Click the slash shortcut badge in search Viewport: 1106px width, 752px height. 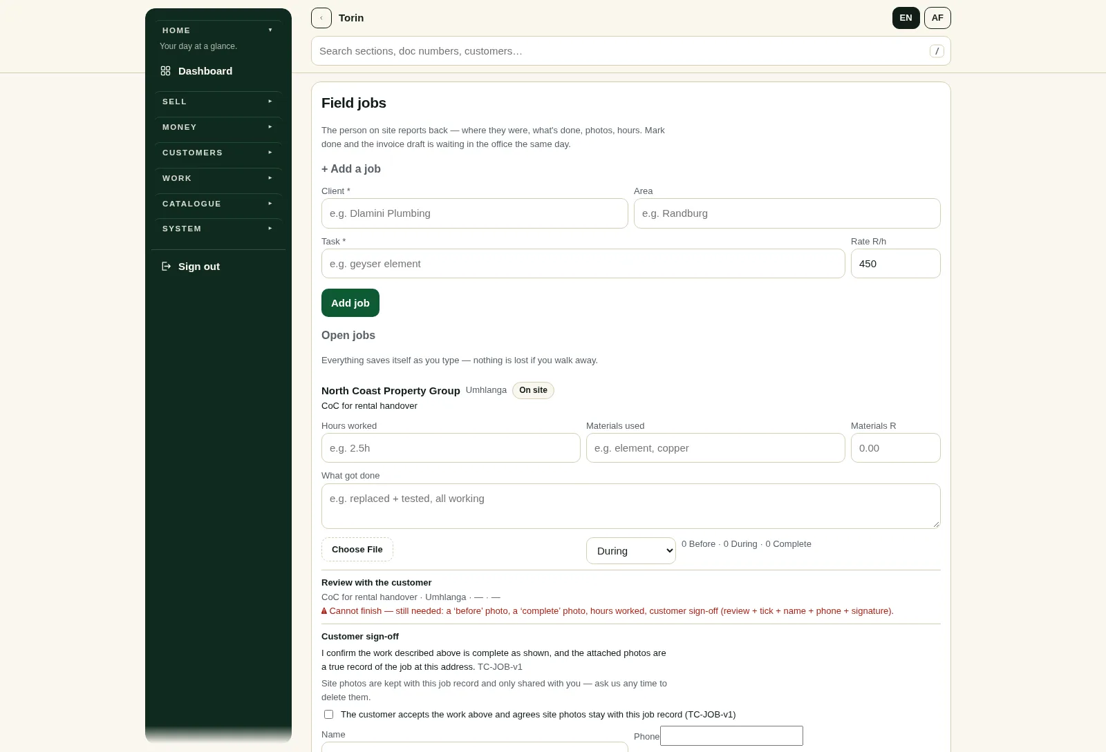[x=937, y=51]
